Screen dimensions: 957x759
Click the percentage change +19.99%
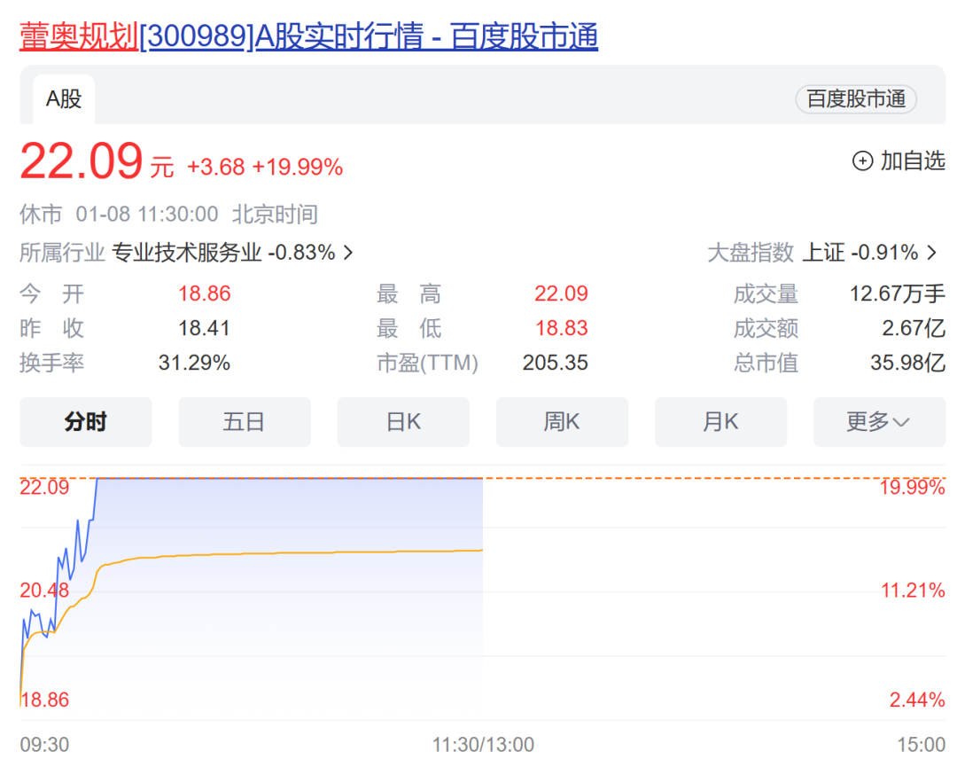pyautogui.click(x=297, y=167)
